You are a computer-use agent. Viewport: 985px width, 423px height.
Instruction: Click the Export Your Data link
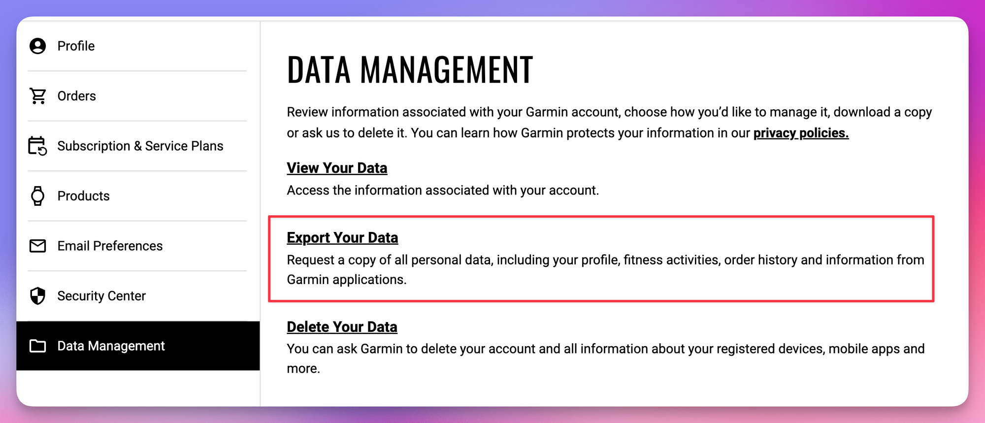point(342,237)
